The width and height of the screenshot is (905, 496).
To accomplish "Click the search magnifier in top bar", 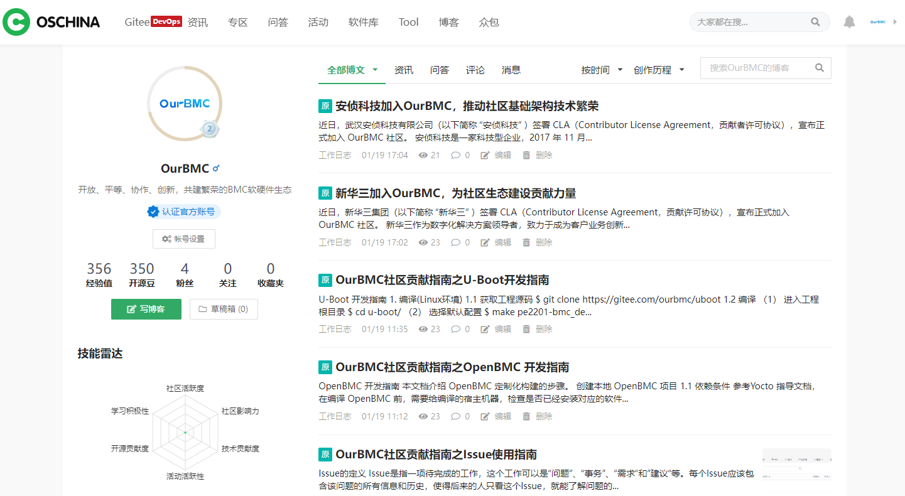I will coord(815,22).
